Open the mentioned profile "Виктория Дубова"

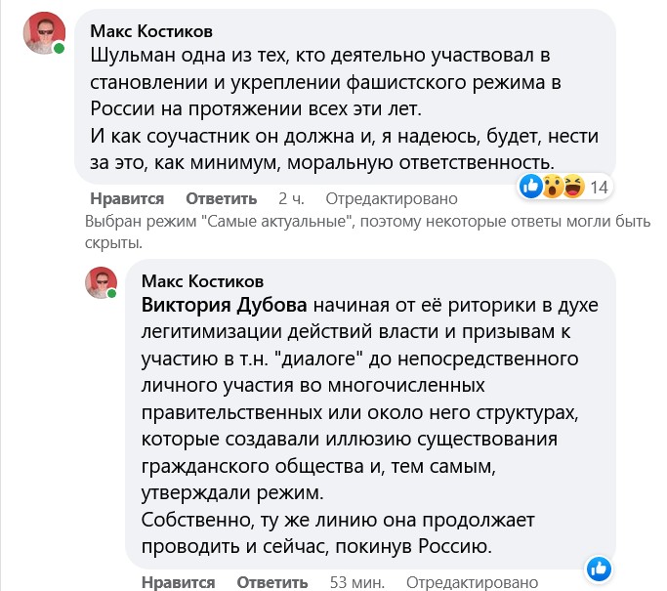pyautogui.click(x=218, y=303)
